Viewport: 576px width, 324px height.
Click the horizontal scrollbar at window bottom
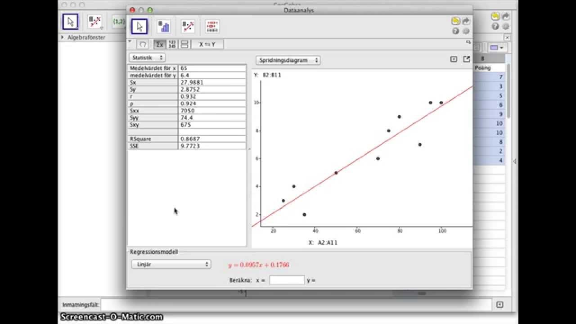pyautogui.click(x=421, y=293)
